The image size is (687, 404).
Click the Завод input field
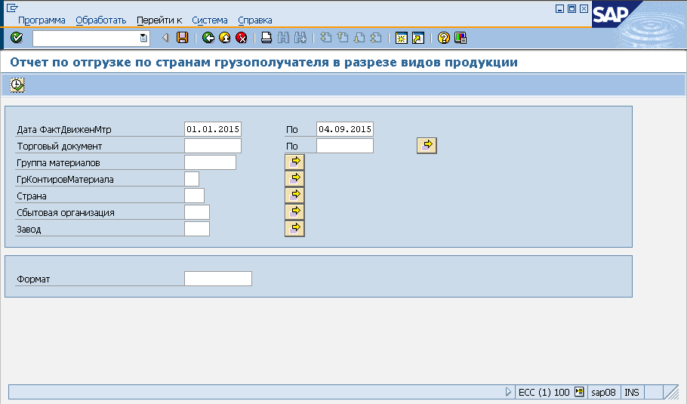(197, 229)
